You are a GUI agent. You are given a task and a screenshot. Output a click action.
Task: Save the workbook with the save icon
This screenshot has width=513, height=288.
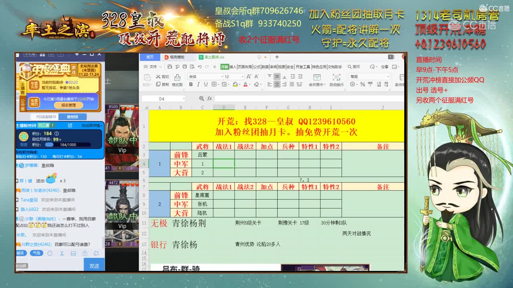[x=170, y=67]
